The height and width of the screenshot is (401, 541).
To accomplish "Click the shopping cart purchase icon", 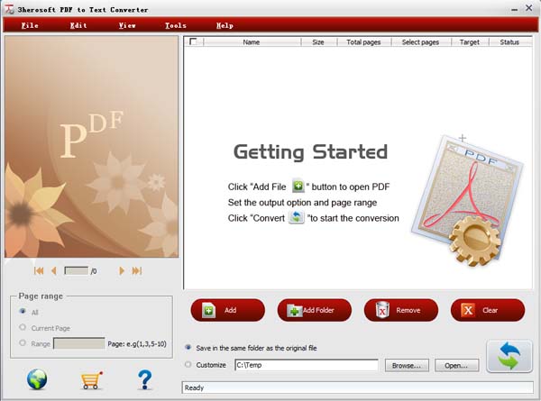I will pos(91,380).
